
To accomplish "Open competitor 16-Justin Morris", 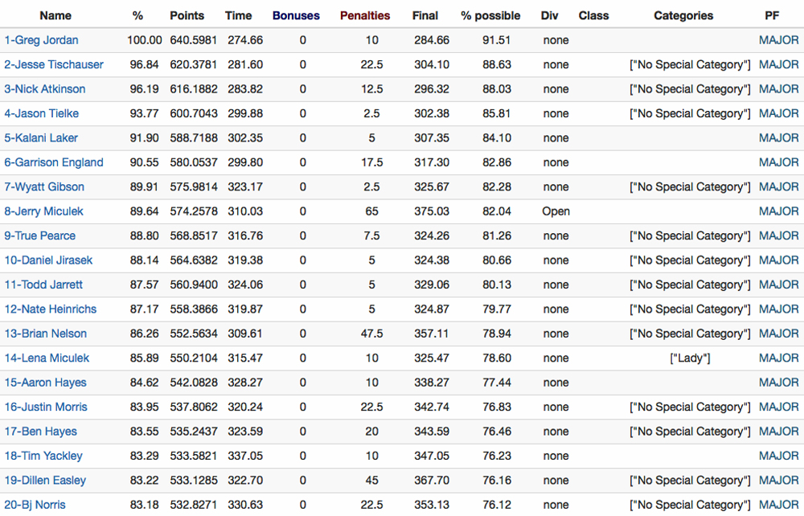I will click(46, 407).
